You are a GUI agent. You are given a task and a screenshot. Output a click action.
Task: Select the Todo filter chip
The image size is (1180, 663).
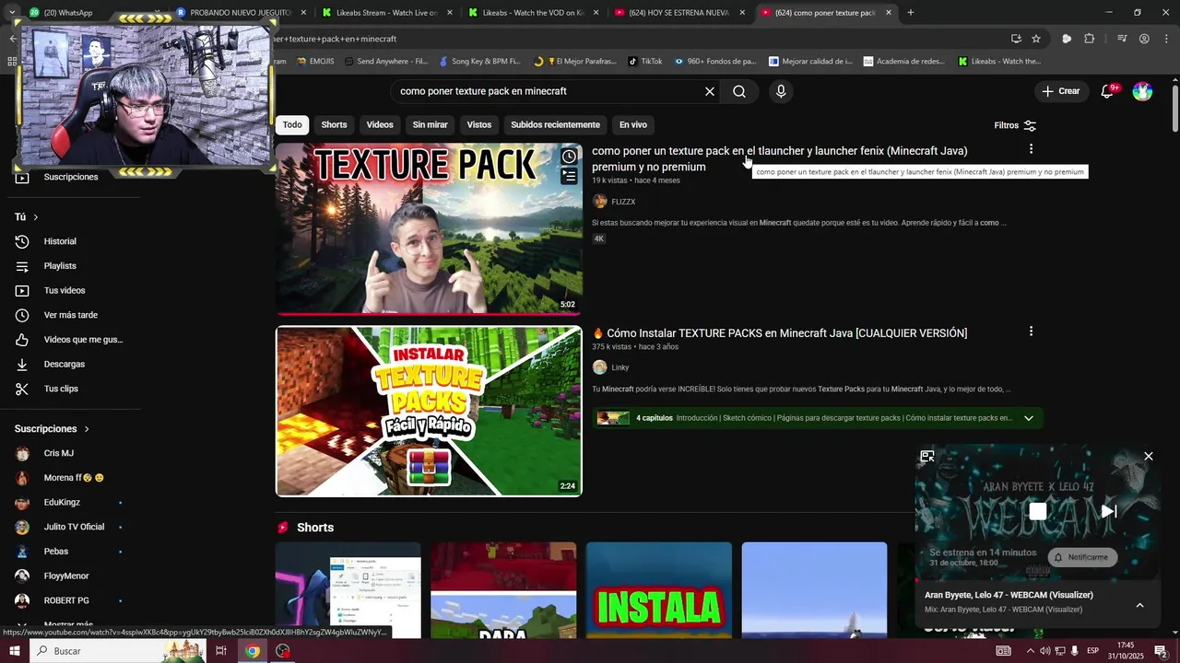292,124
